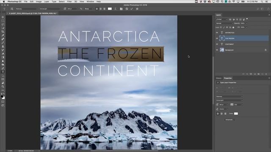This screenshot has width=271, height=152.
Task: Select the Rectangular Marquee tool
Action: pyautogui.click(x=3, y=21)
